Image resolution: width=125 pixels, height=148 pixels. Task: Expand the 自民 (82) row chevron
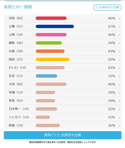pos(119,19)
